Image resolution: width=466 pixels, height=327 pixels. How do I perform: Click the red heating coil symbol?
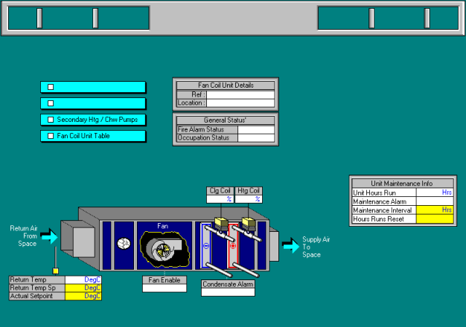tap(232, 245)
